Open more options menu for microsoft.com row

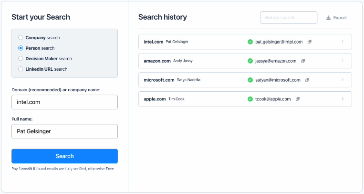click(343, 80)
